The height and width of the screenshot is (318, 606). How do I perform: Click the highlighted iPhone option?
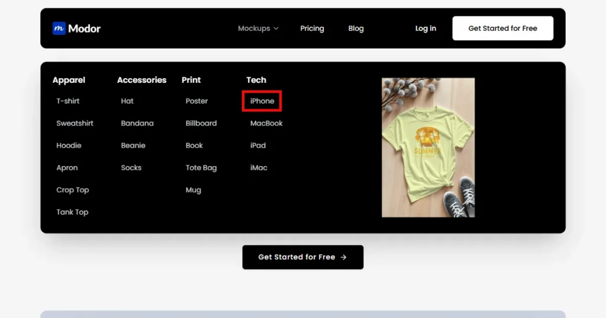point(262,101)
